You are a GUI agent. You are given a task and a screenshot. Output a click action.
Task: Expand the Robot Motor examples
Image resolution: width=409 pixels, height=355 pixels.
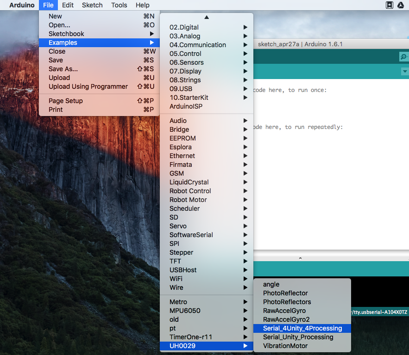(207, 200)
